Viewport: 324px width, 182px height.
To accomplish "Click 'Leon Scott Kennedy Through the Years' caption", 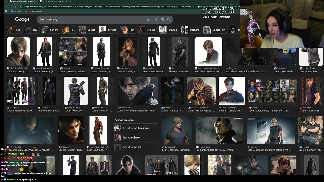I will pos(270,111).
